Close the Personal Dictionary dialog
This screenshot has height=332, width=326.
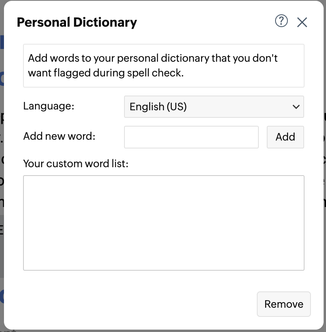[302, 22]
